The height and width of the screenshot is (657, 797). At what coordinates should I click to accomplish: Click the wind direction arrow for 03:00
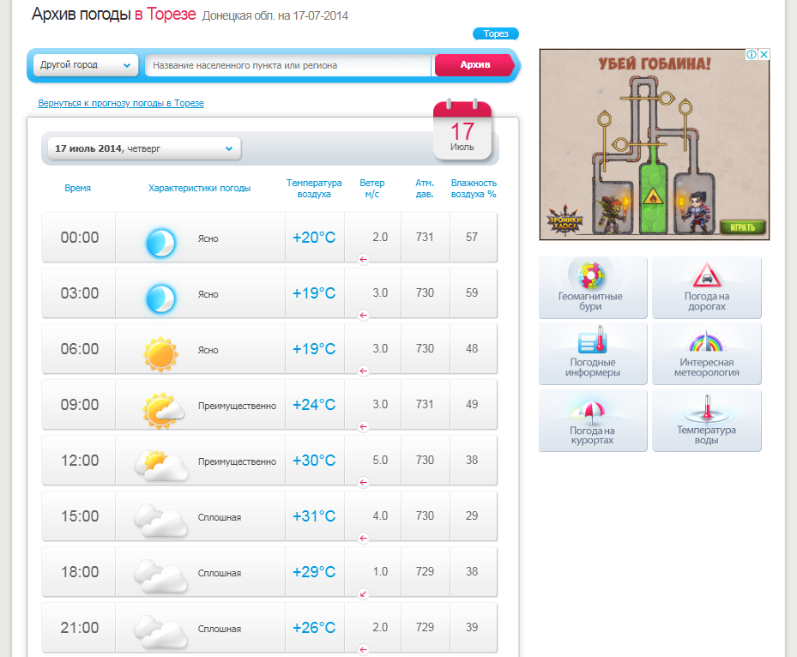(363, 316)
